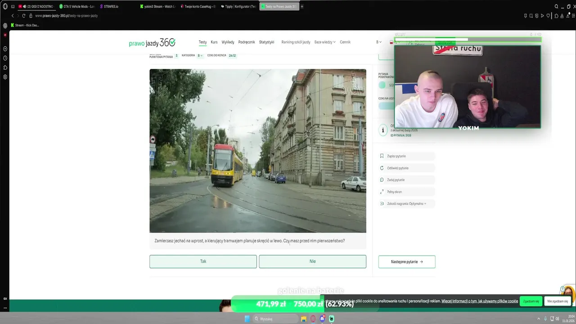Viewport: 576px width, 324px height.
Task: Open Ranking szkół jazdy page
Action: (x=296, y=42)
